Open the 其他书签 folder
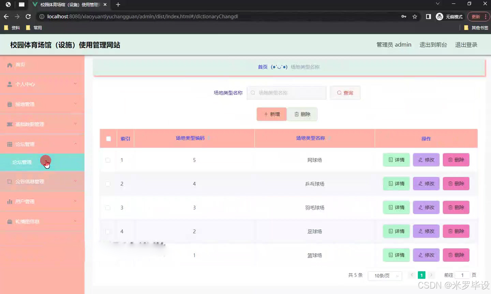 [476, 28]
